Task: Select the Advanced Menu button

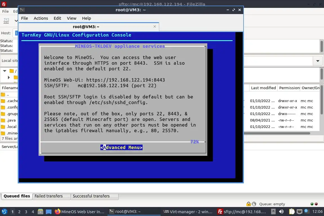Action: pos(121,147)
